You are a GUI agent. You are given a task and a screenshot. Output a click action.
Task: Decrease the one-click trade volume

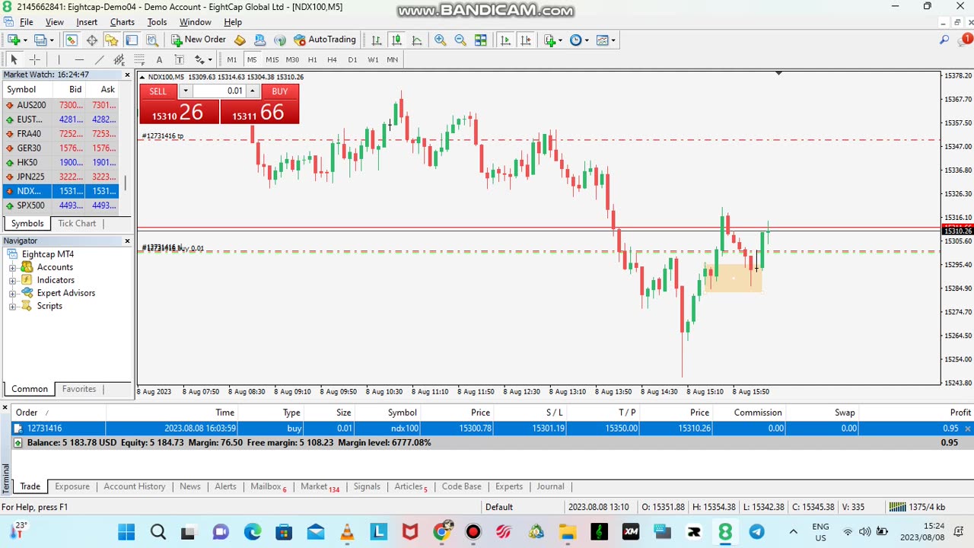(185, 91)
